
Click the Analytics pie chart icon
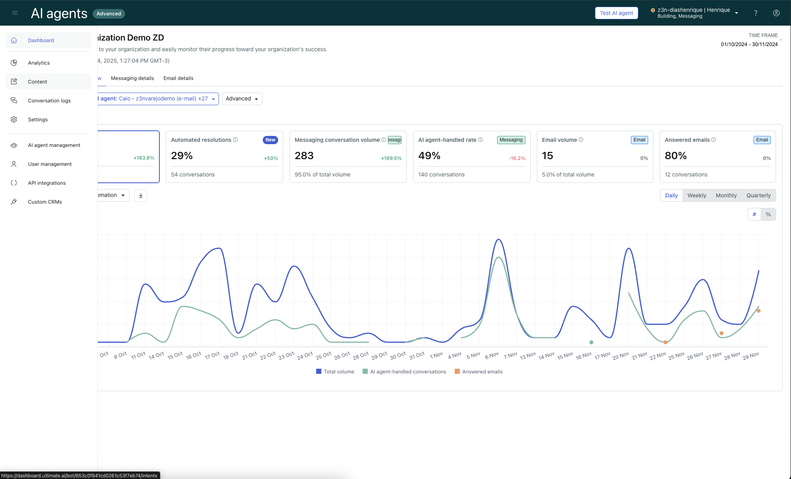14,63
